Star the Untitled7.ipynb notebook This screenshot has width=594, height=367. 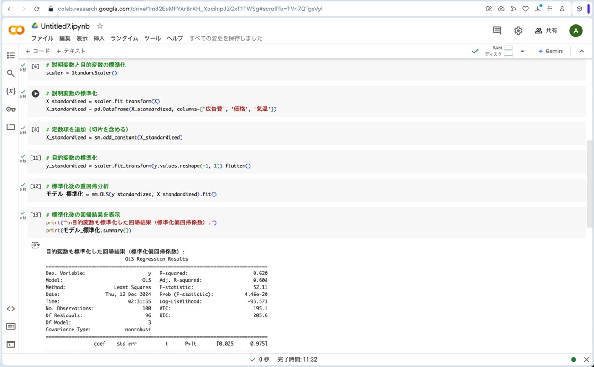tap(100, 26)
